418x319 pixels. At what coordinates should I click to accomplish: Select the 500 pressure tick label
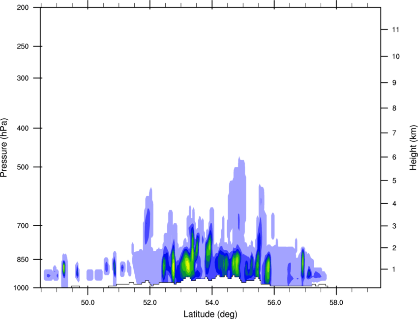click(23, 167)
